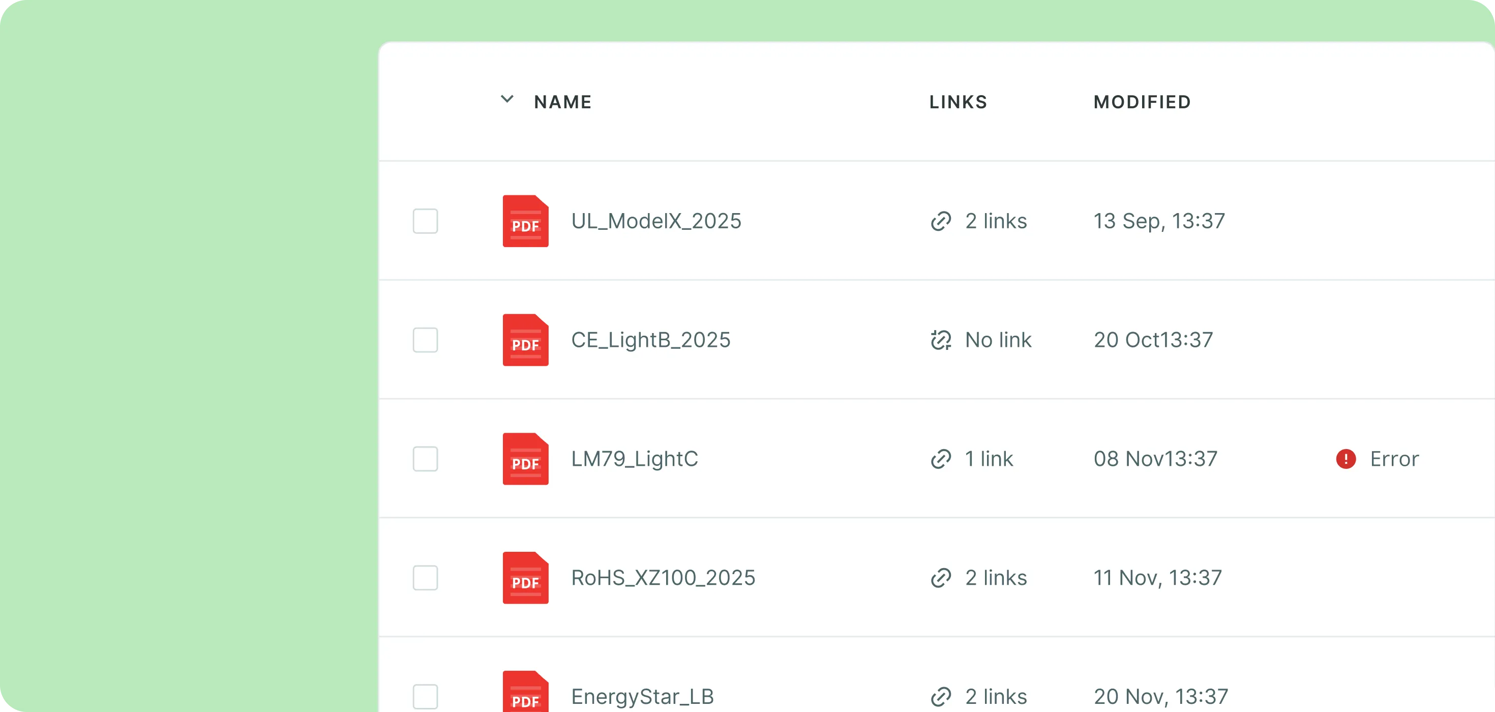Image resolution: width=1495 pixels, height=712 pixels.
Task: Tick the checkbox for CE_LightB_2025
Action: tap(426, 340)
